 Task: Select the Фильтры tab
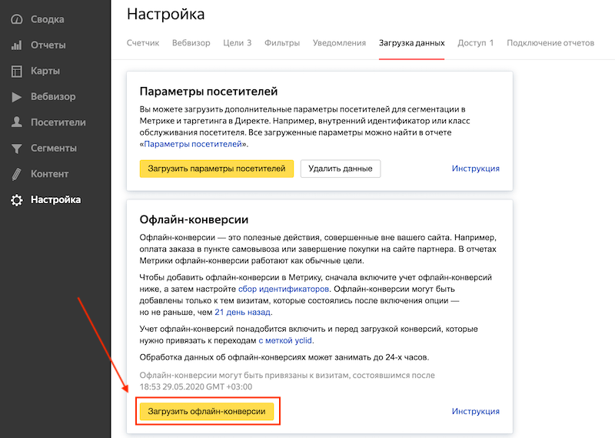282,43
